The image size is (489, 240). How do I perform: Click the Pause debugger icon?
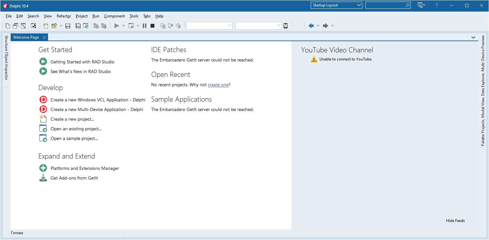pos(144,26)
